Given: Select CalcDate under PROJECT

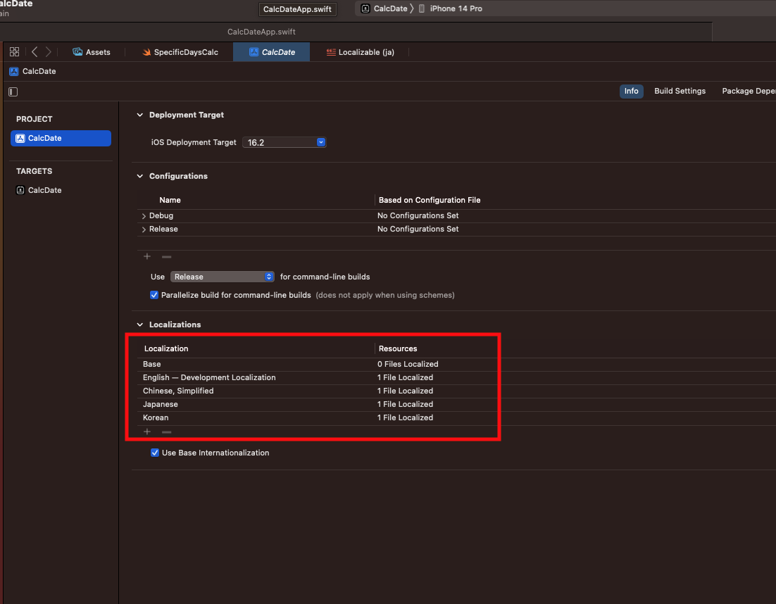Looking at the screenshot, I should pyautogui.click(x=61, y=138).
